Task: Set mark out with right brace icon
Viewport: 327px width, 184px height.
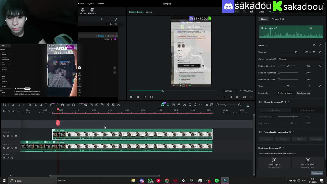Action: coord(224,97)
